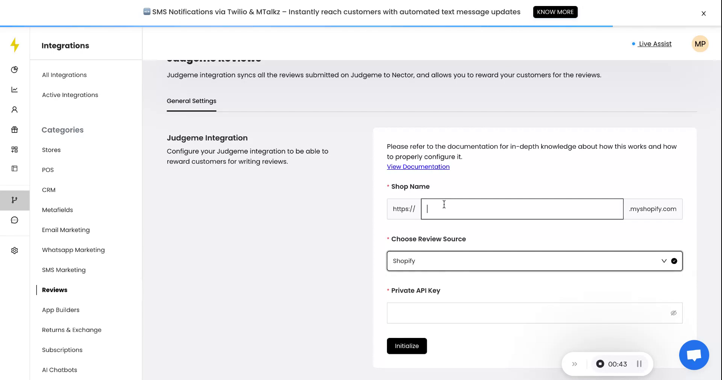Toggle Private API Key visibility eye
This screenshot has width=722, height=380.
pos(673,313)
